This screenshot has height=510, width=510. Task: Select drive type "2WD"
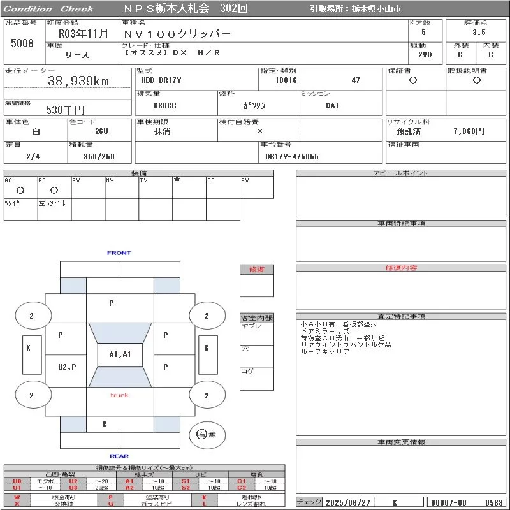point(425,55)
